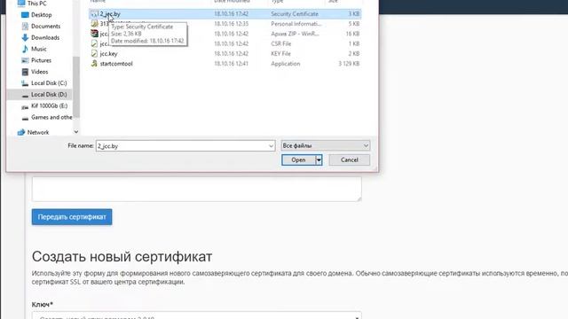Expand the Open button dropdown arrow
Image resolution: width=568 pixels, height=319 pixels.
coord(319,159)
